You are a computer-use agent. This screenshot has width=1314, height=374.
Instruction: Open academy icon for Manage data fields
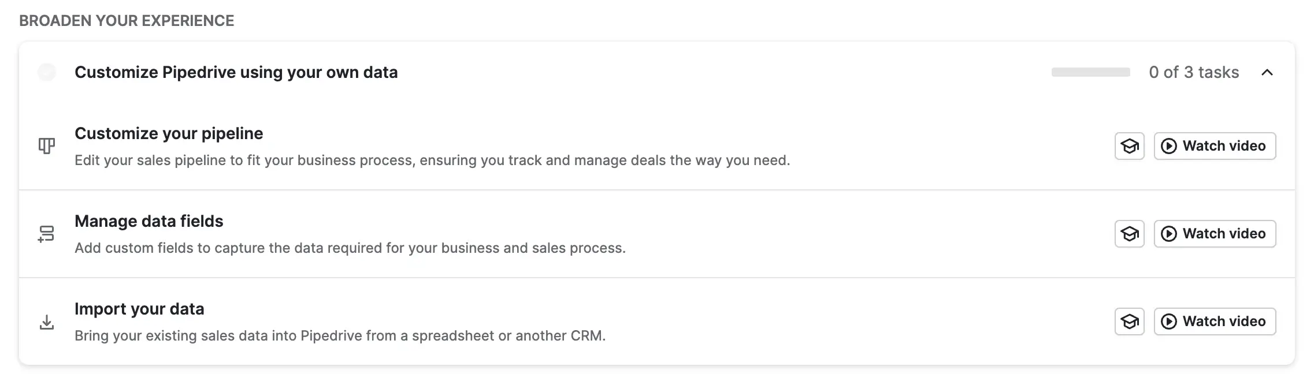click(x=1129, y=234)
